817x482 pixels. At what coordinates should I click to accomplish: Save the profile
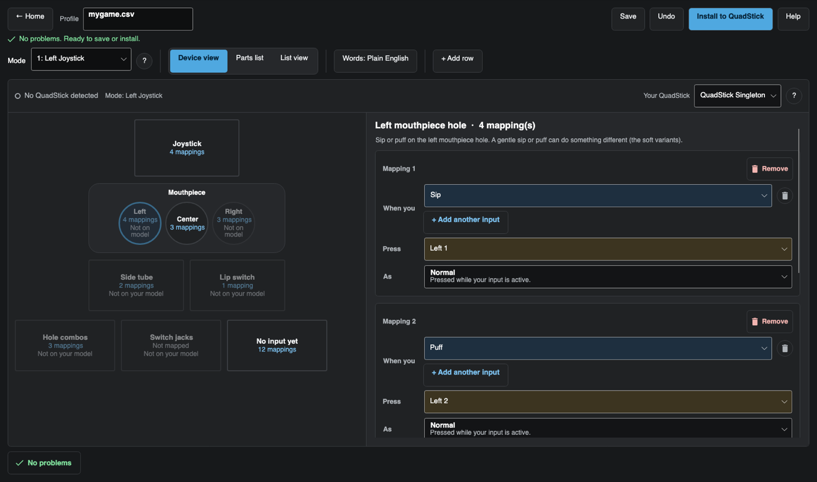[x=628, y=19]
